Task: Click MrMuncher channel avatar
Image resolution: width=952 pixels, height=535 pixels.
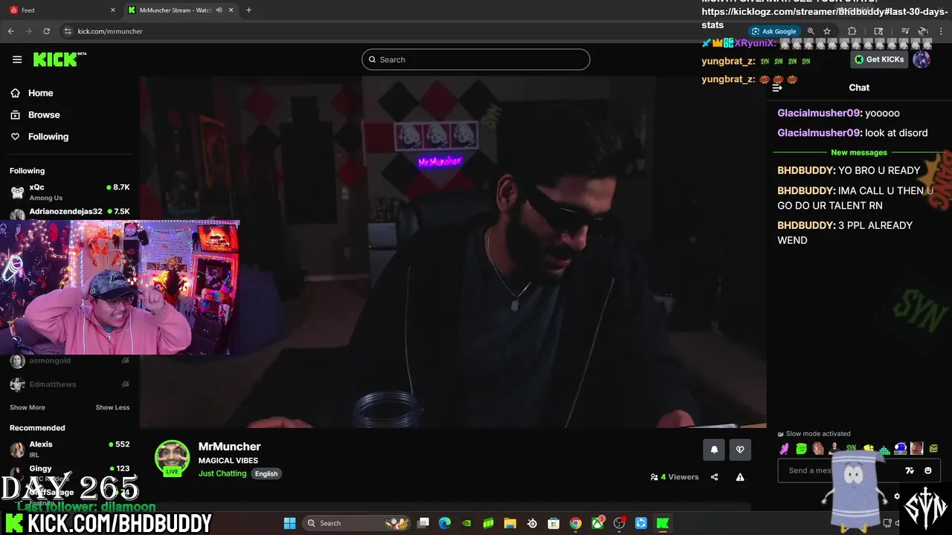Action: pos(172,458)
